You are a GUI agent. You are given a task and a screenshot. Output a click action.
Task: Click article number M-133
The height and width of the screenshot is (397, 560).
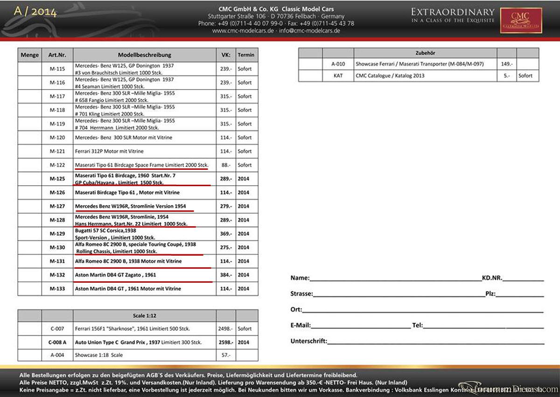coord(57,289)
